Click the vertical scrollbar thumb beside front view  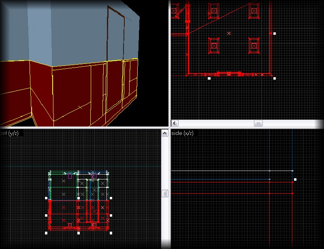[165, 194]
